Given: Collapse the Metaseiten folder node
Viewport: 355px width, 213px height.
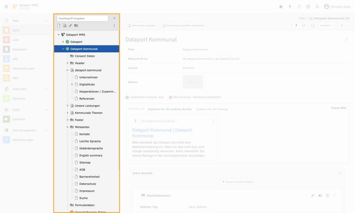Looking at the screenshot, I should pyautogui.click(x=67, y=127).
